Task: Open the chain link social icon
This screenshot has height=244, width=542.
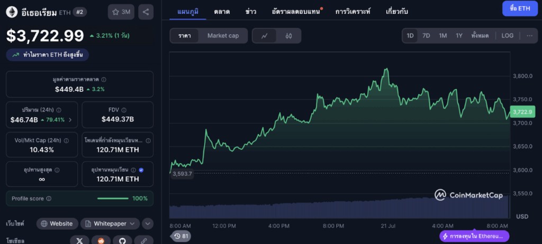Action: click(x=144, y=240)
